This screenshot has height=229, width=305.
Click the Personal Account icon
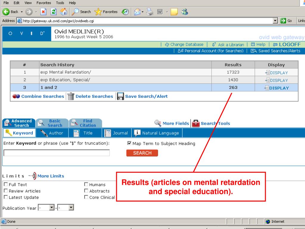pyautogui.click(x=180, y=51)
